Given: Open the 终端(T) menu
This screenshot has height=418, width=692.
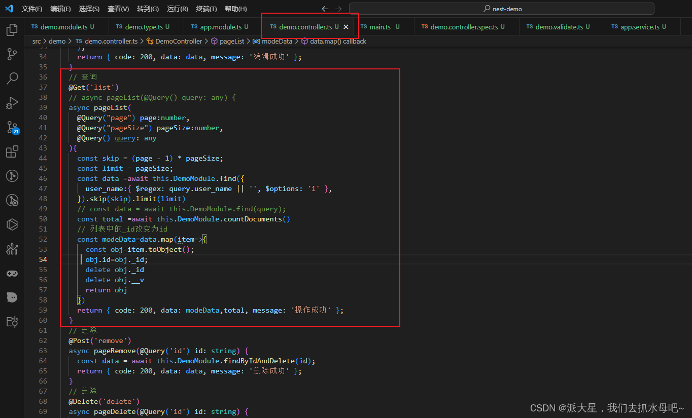Looking at the screenshot, I should [x=206, y=9].
